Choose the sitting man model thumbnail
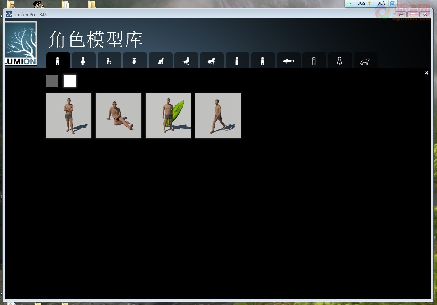Screen dimensions: 437x305 [x=119, y=116]
